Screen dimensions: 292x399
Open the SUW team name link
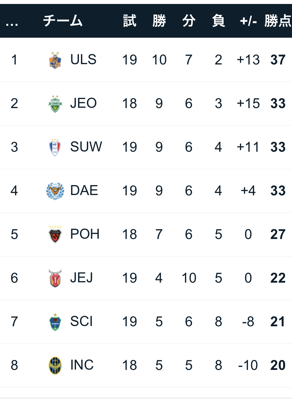point(86,147)
